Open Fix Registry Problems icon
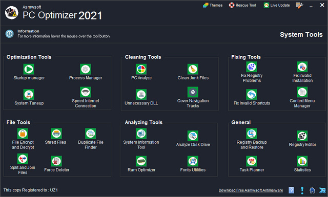Image resolution: width=328 pixels, height=197 pixels. pos(252,67)
